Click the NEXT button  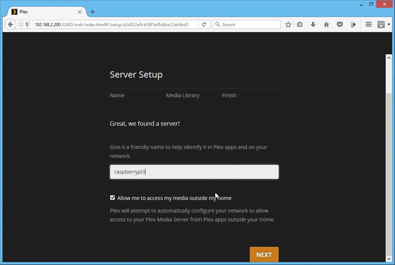tap(264, 254)
